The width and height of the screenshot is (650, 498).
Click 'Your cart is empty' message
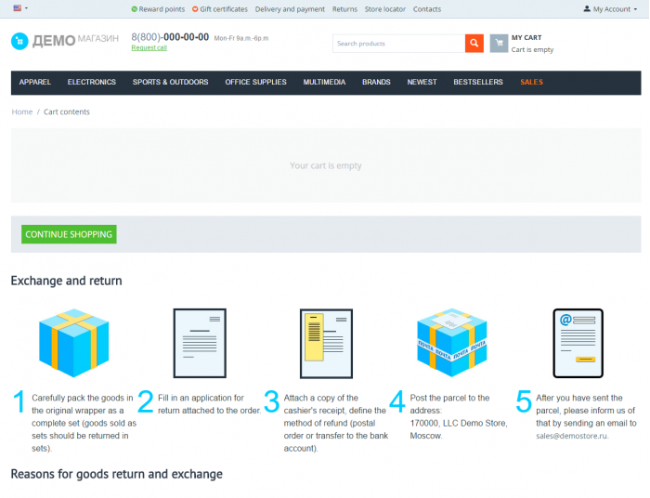[x=325, y=165]
